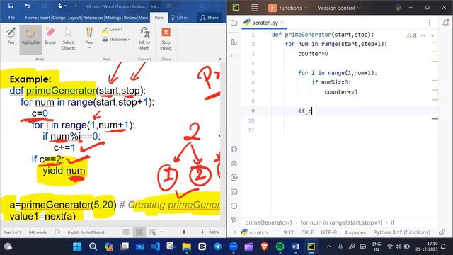Viewport: 453px width, 255px height.
Task: Open the functions project dropdown
Action: (x=288, y=8)
